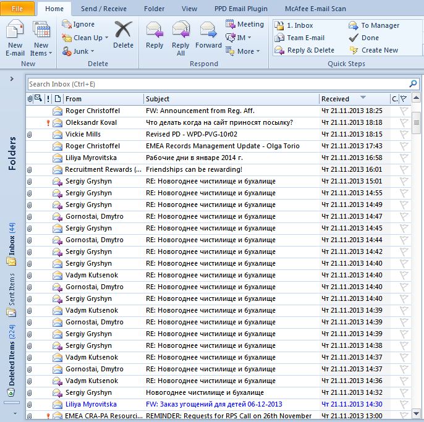Viewport: 424px width, 422px height.
Task: Flag the Roger Christoffel FW: Announcement message
Action: (x=404, y=111)
